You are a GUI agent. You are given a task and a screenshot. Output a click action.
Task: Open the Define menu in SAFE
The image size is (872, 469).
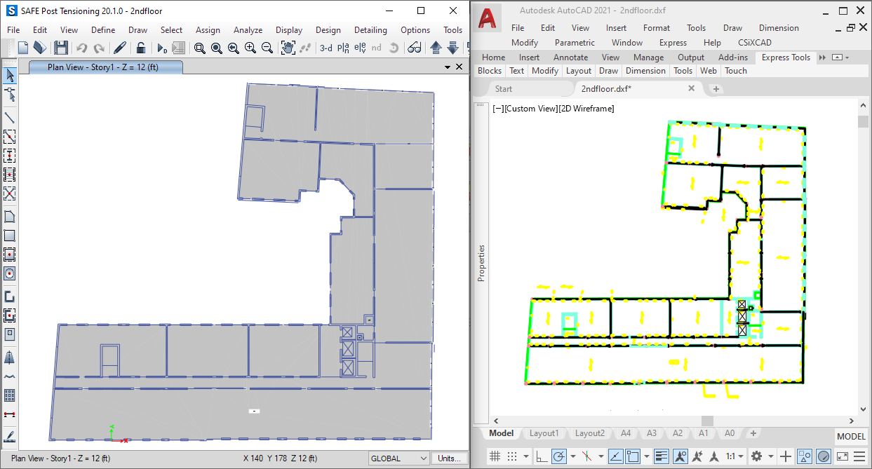103,29
